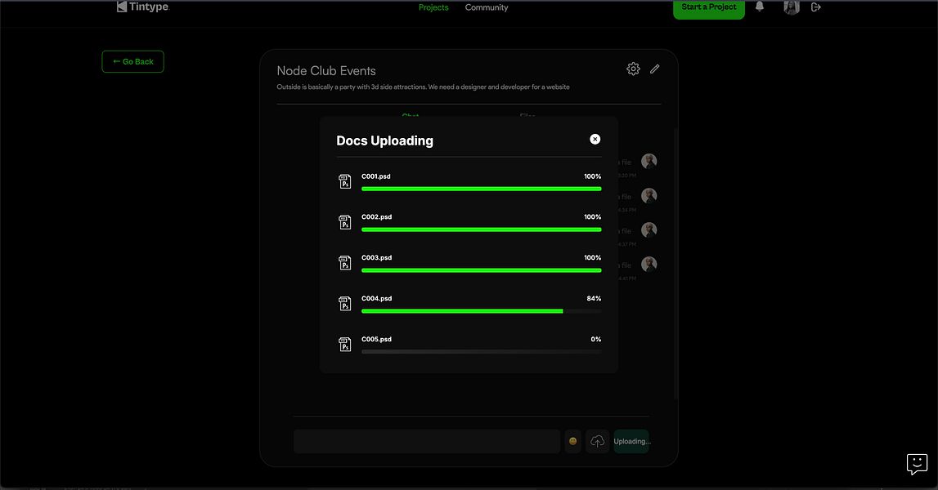Screen dimensions: 938x490
Task: Click the cloud upload icon
Action: click(597, 441)
